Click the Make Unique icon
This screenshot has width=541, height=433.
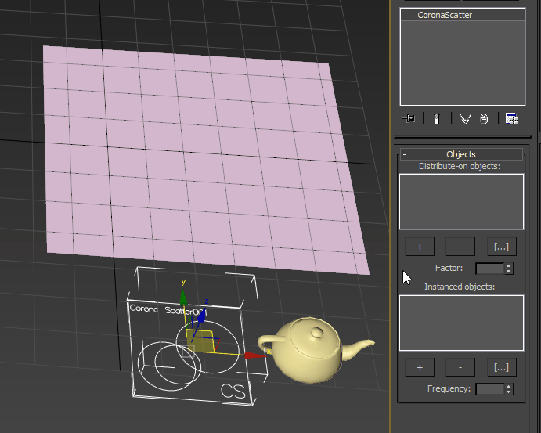click(465, 119)
